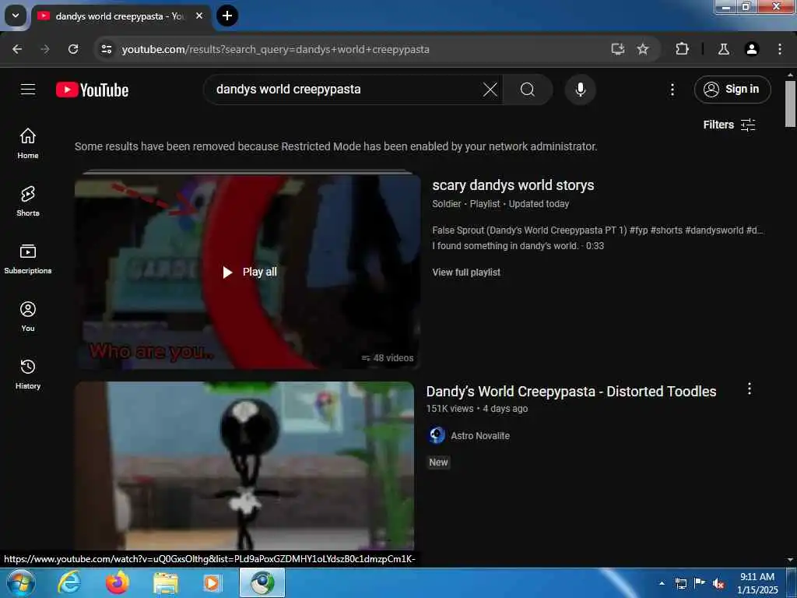Open I found something in dandy's world entry
797x598 pixels.
[518, 245]
